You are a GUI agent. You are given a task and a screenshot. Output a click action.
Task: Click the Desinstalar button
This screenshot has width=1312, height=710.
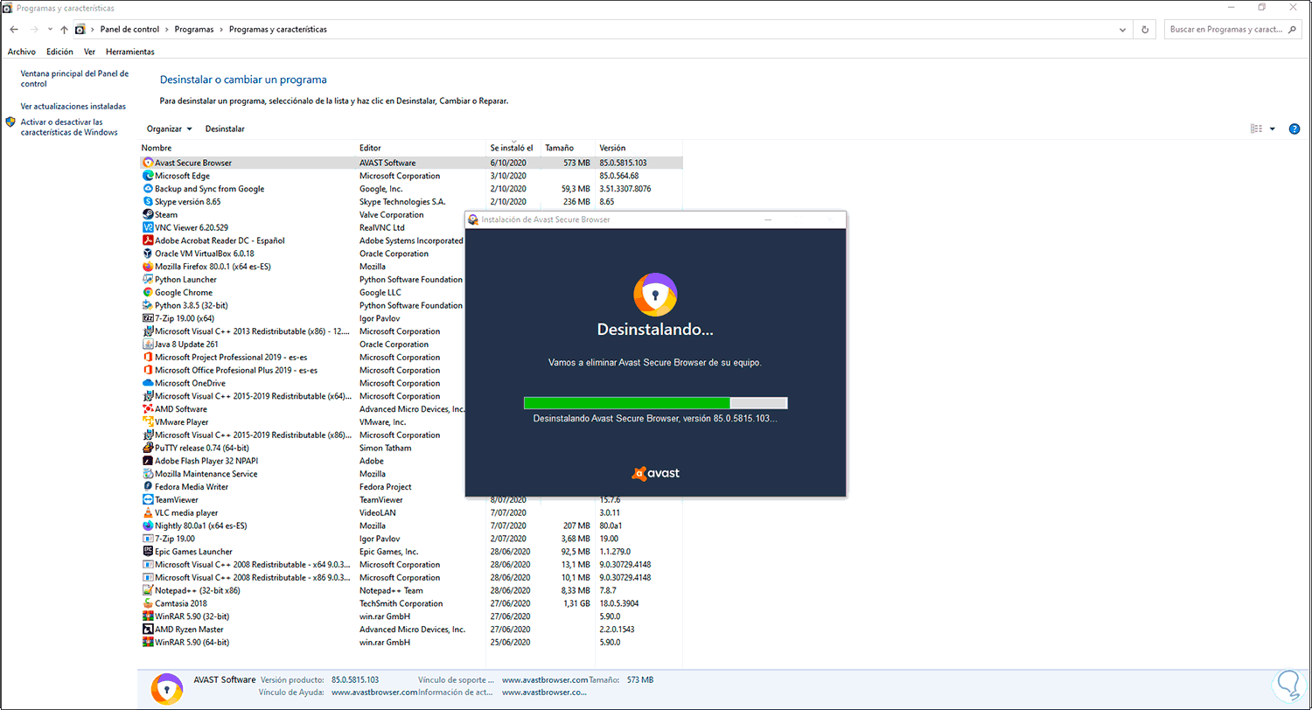click(x=224, y=129)
